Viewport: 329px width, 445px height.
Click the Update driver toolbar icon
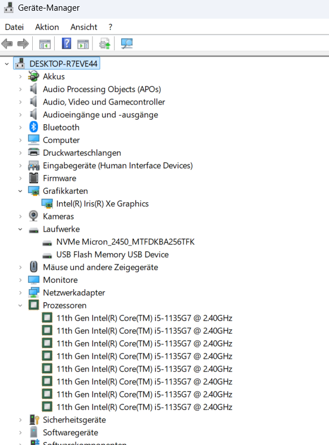point(104,43)
